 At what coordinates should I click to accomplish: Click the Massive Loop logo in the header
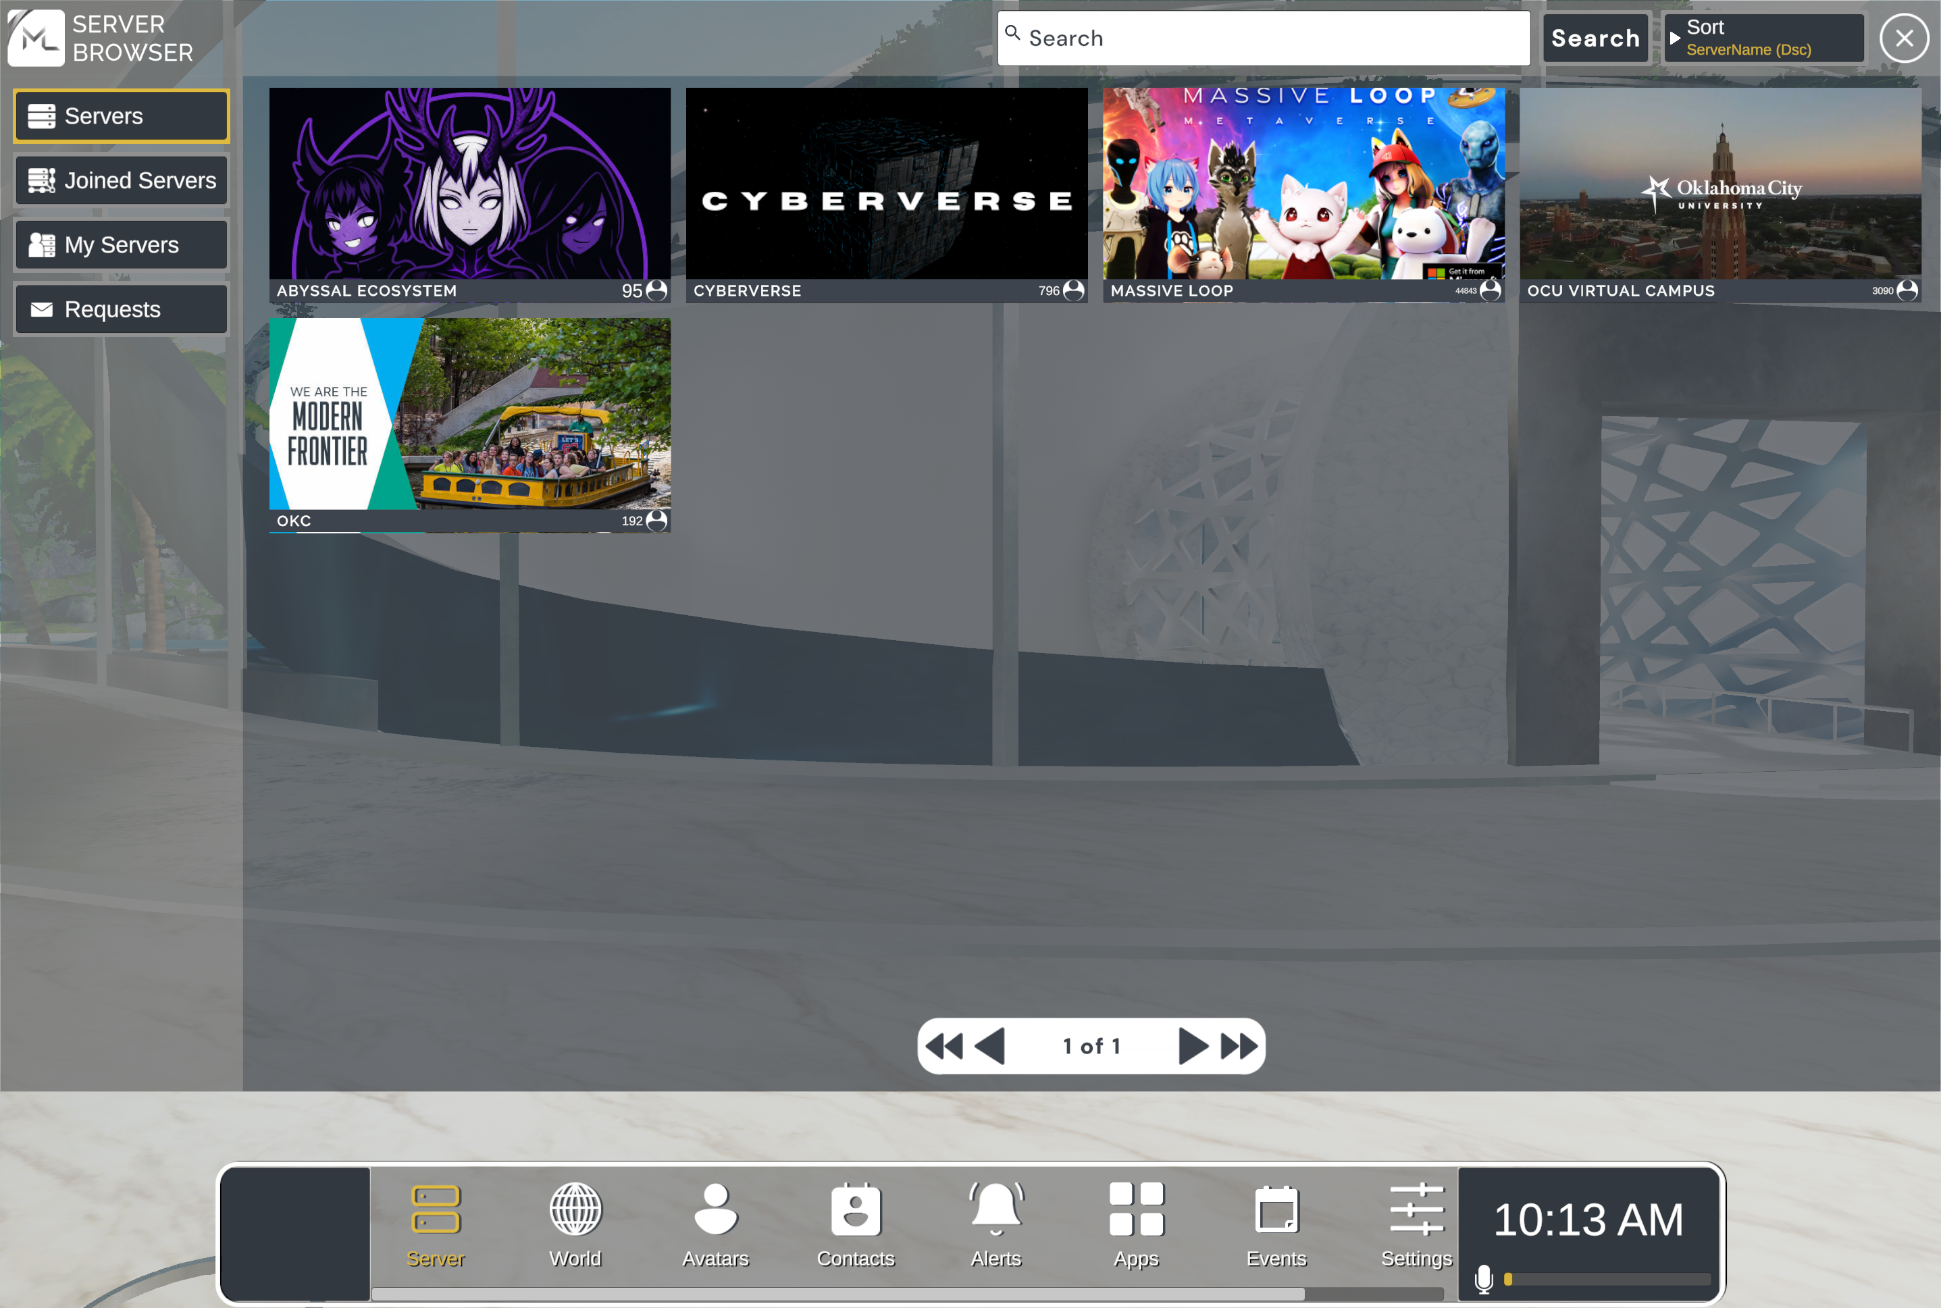pos(36,38)
